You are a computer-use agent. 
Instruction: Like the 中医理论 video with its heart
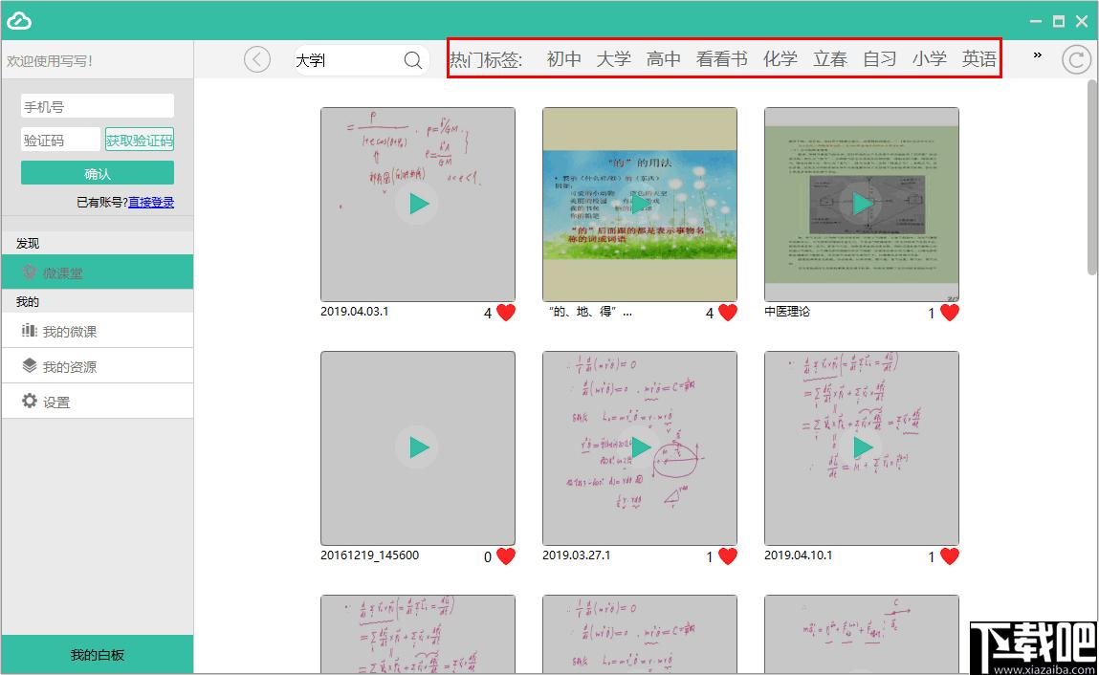click(x=950, y=313)
